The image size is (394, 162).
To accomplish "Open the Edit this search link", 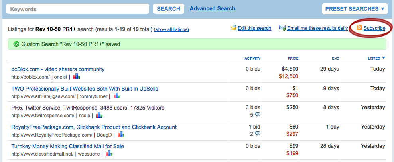I will [254, 28].
